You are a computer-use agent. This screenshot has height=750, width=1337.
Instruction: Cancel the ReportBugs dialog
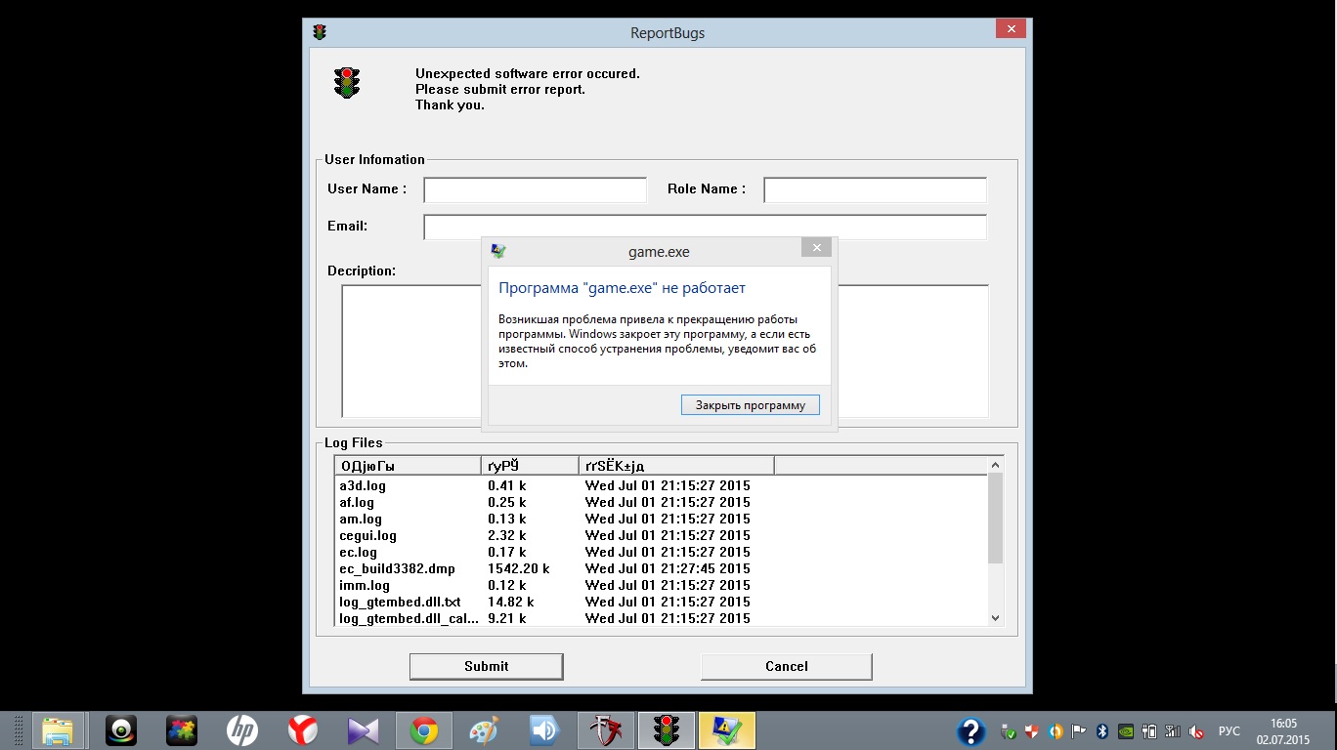pyautogui.click(x=787, y=666)
